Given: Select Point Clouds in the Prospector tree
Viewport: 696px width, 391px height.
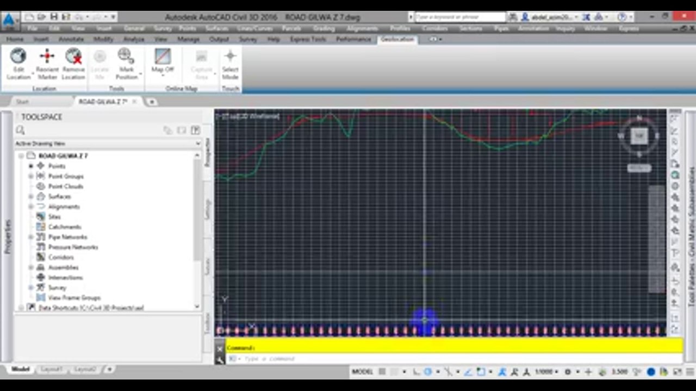Looking at the screenshot, I should (65, 186).
